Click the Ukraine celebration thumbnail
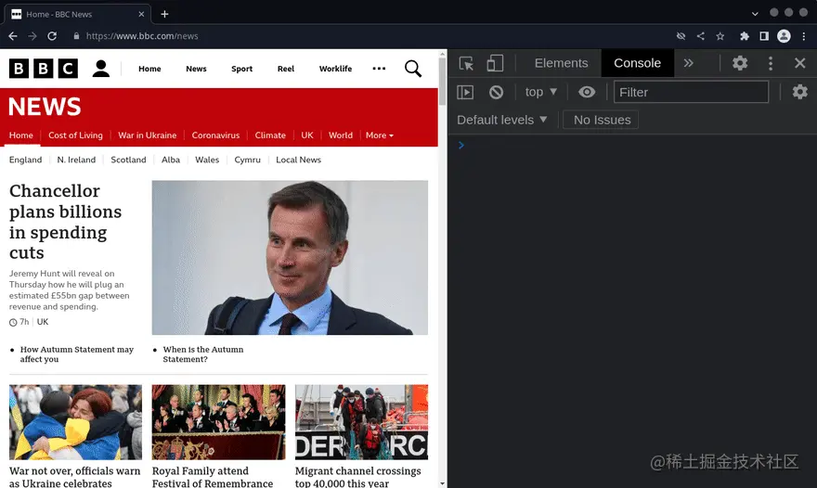Image resolution: width=817 pixels, height=488 pixels. point(75,422)
